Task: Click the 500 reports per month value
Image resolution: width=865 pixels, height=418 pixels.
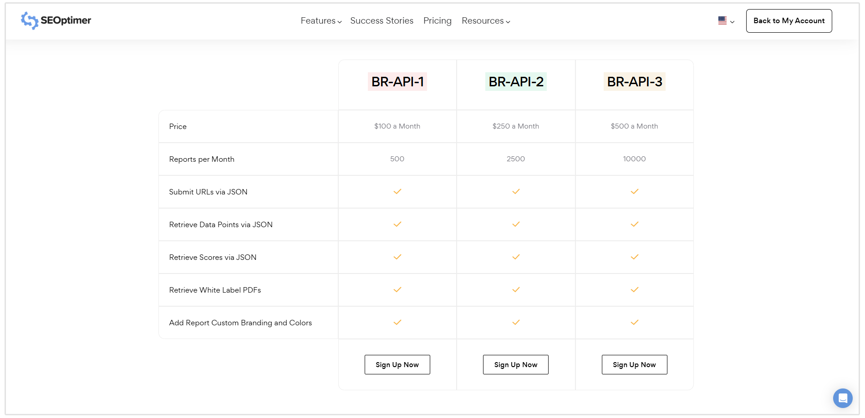Action: point(397,159)
